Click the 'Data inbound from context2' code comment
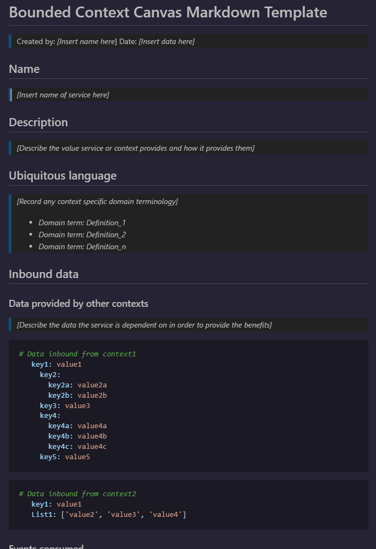 (77, 494)
